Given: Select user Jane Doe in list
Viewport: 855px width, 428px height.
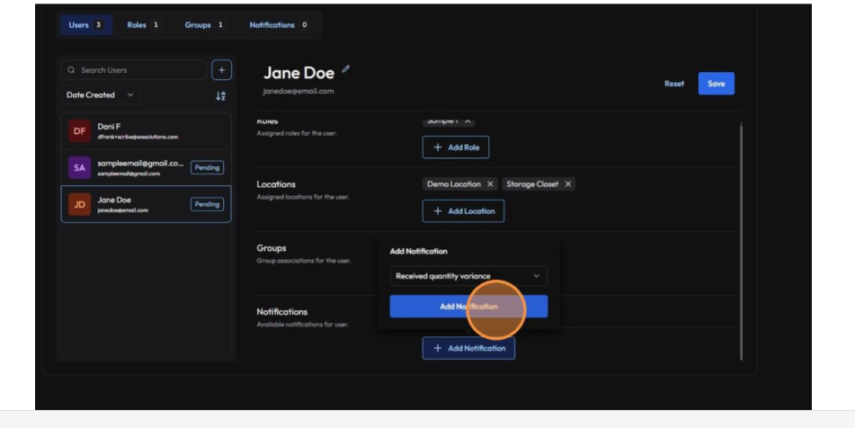Looking at the screenshot, I should coord(146,204).
